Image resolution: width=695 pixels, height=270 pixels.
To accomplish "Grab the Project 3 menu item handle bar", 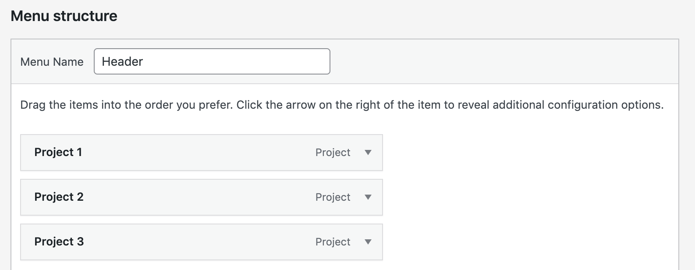I will [x=197, y=242].
